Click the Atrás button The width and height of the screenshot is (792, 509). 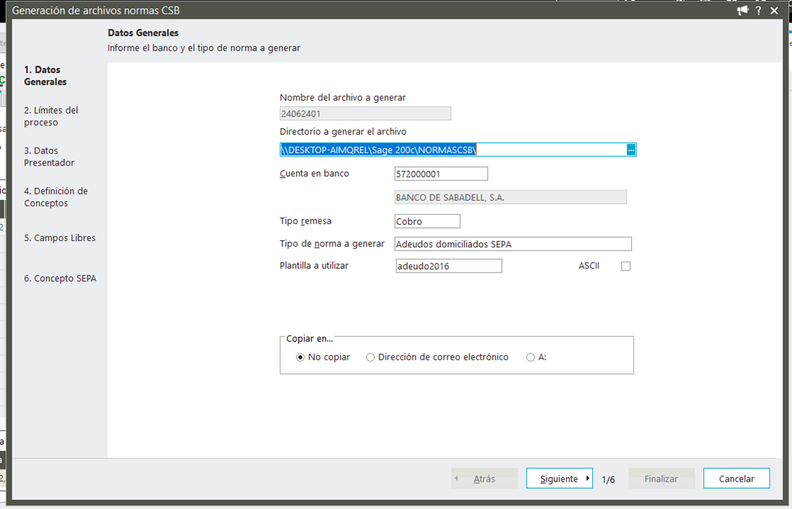point(484,479)
